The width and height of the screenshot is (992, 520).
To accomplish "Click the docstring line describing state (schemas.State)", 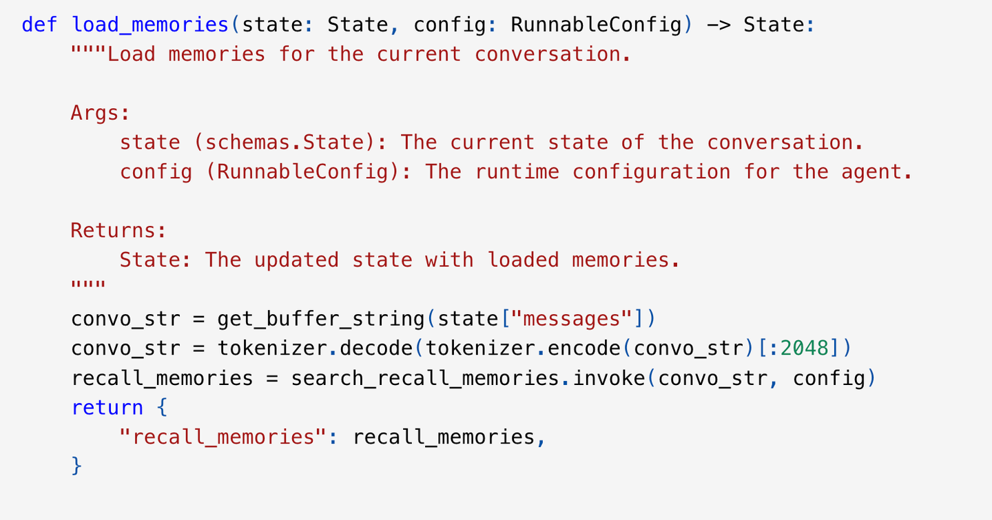I will pyautogui.click(x=492, y=143).
